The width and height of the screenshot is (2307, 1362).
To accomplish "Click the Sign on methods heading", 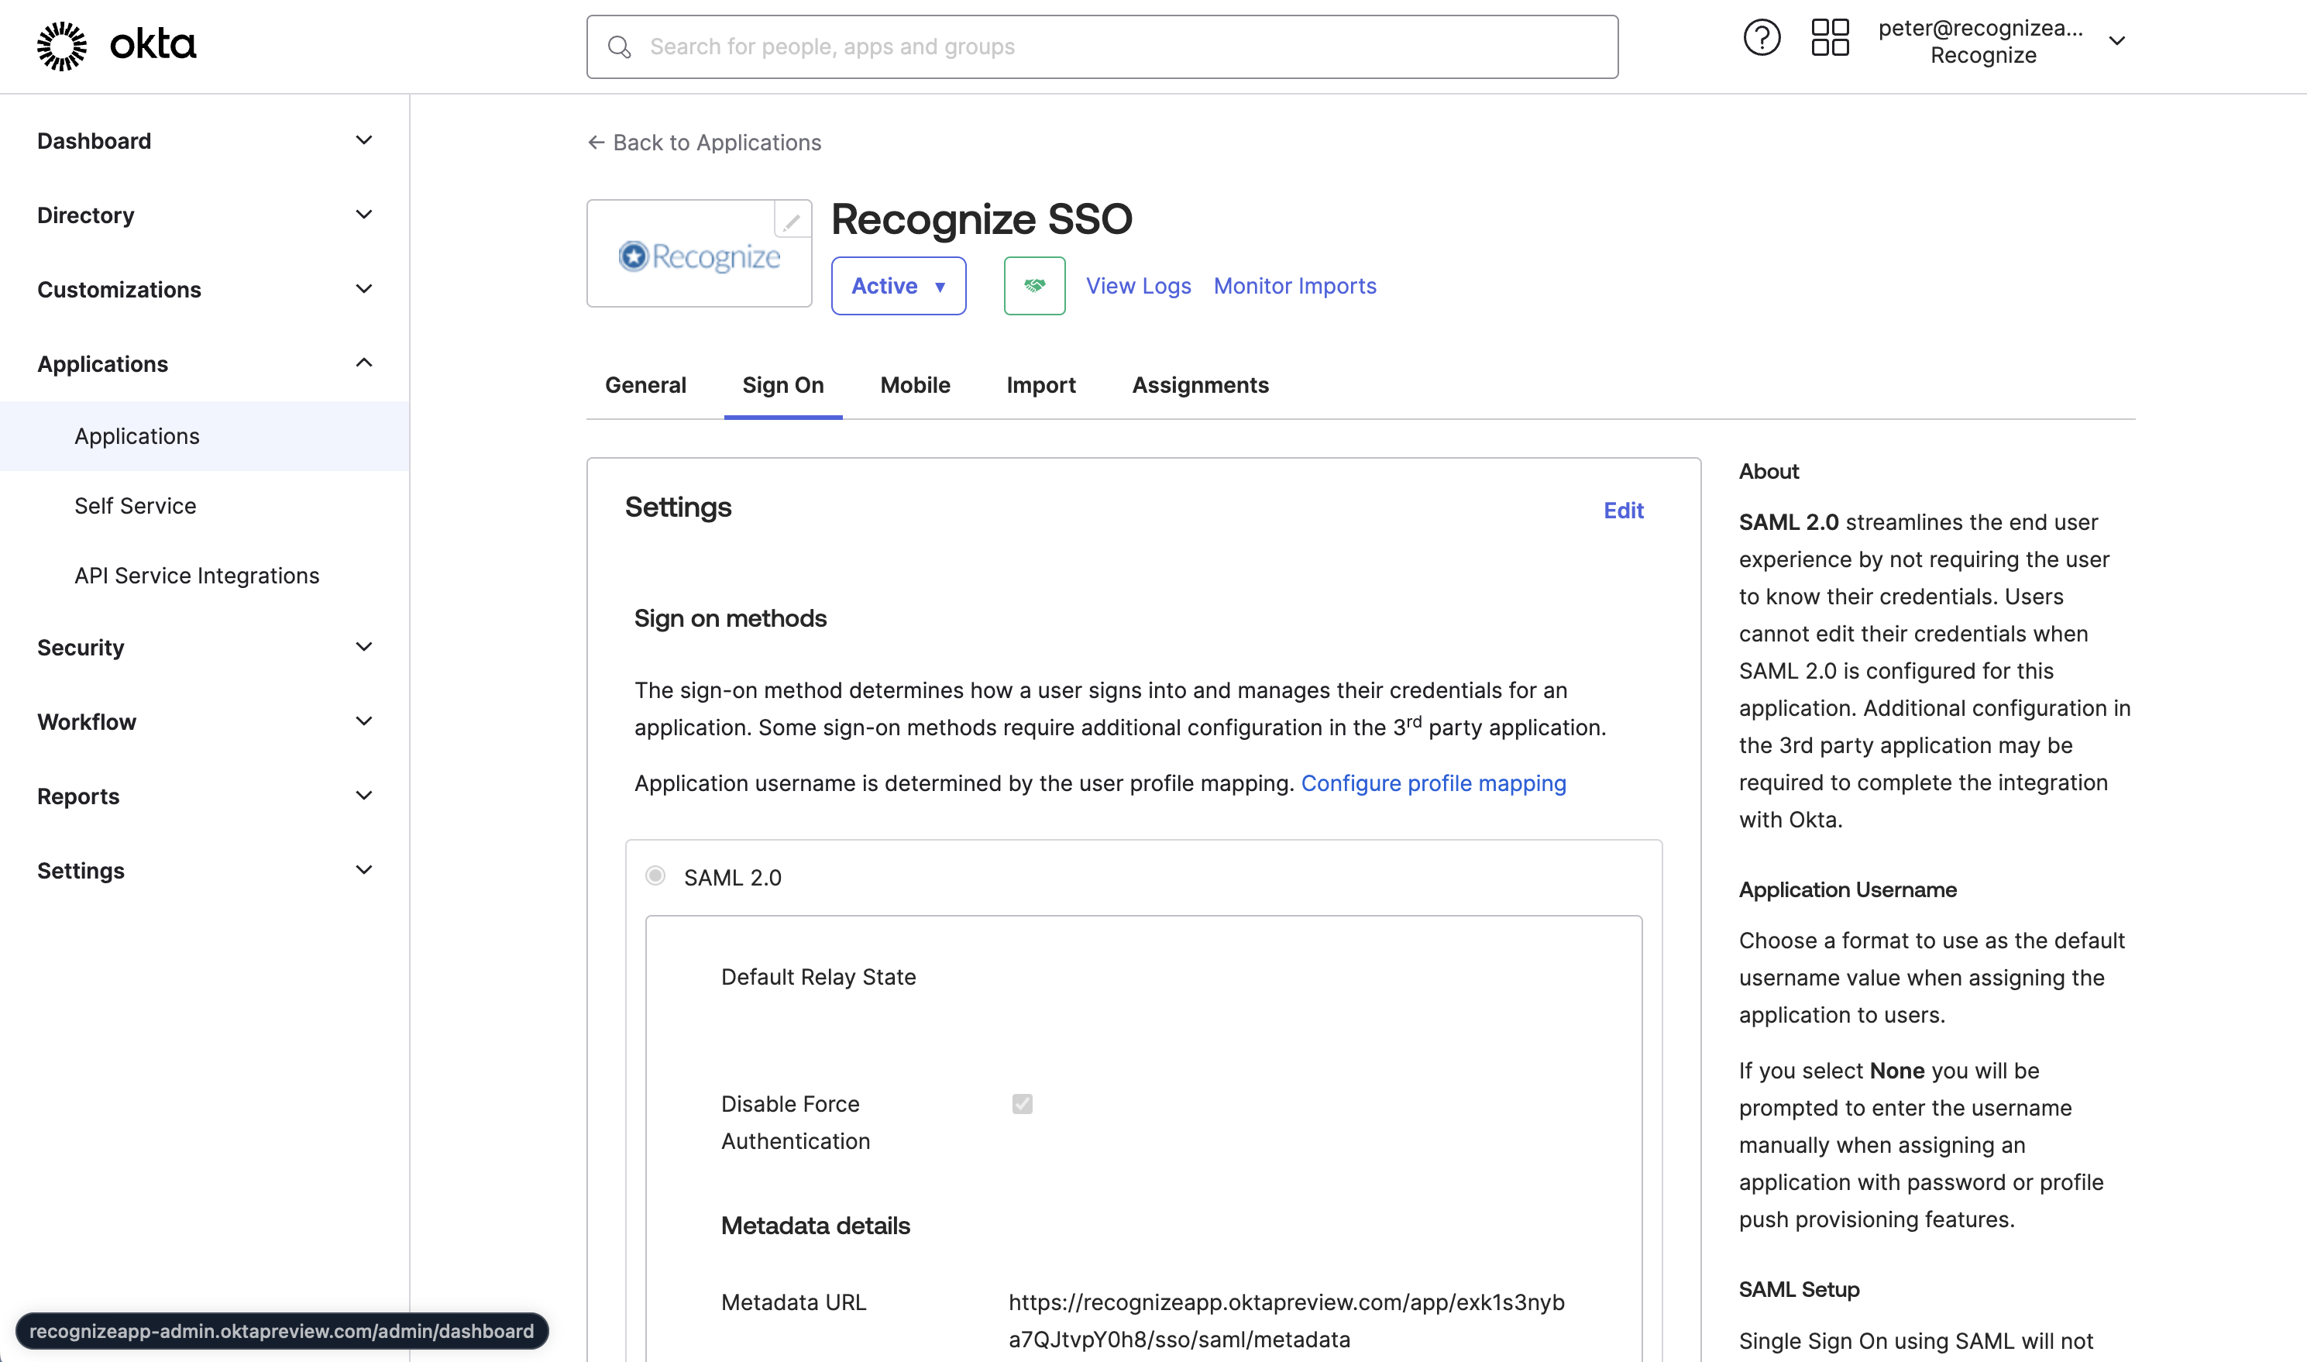I will coord(730,617).
